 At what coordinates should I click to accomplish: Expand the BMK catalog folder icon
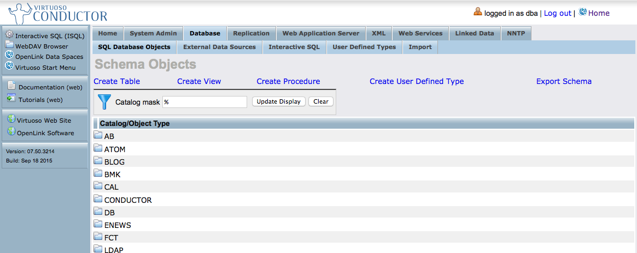pos(98,173)
